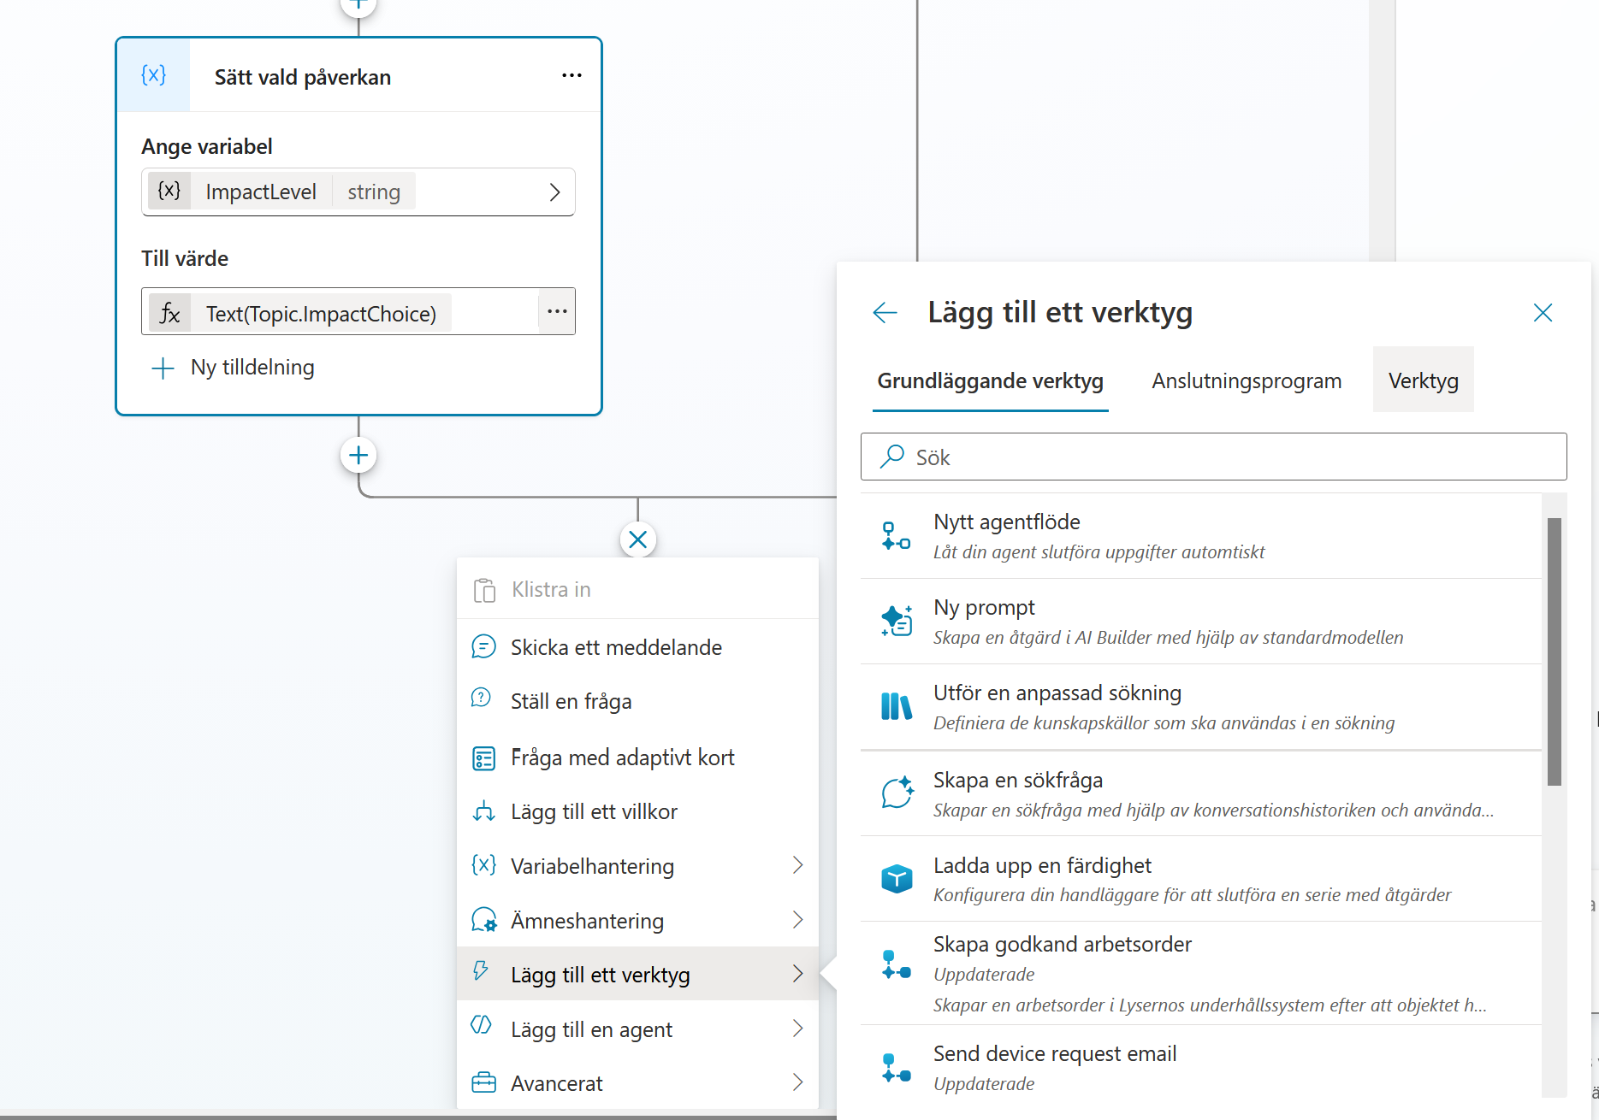This screenshot has height=1120, width=1599.
Task: Expand the Variabelhantering submenu
Action: click(638, 866)
